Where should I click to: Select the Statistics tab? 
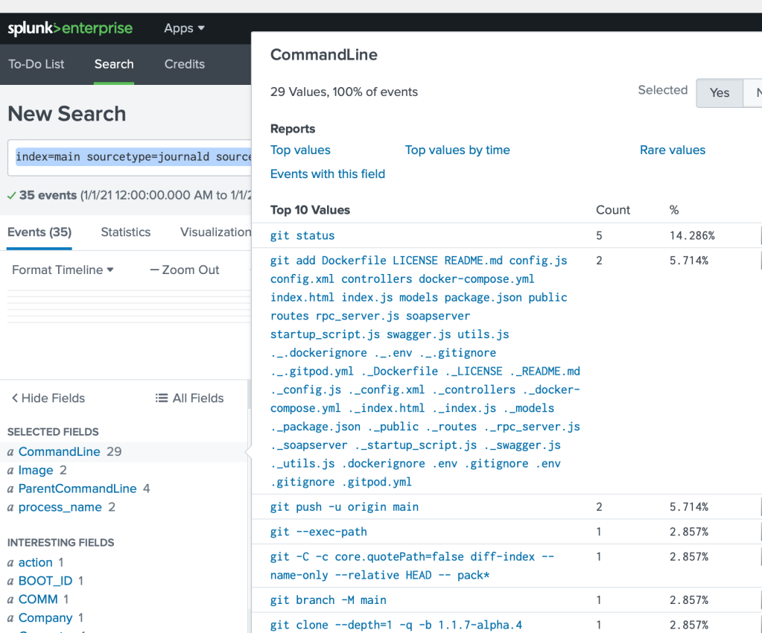click(x=126, y=232)
